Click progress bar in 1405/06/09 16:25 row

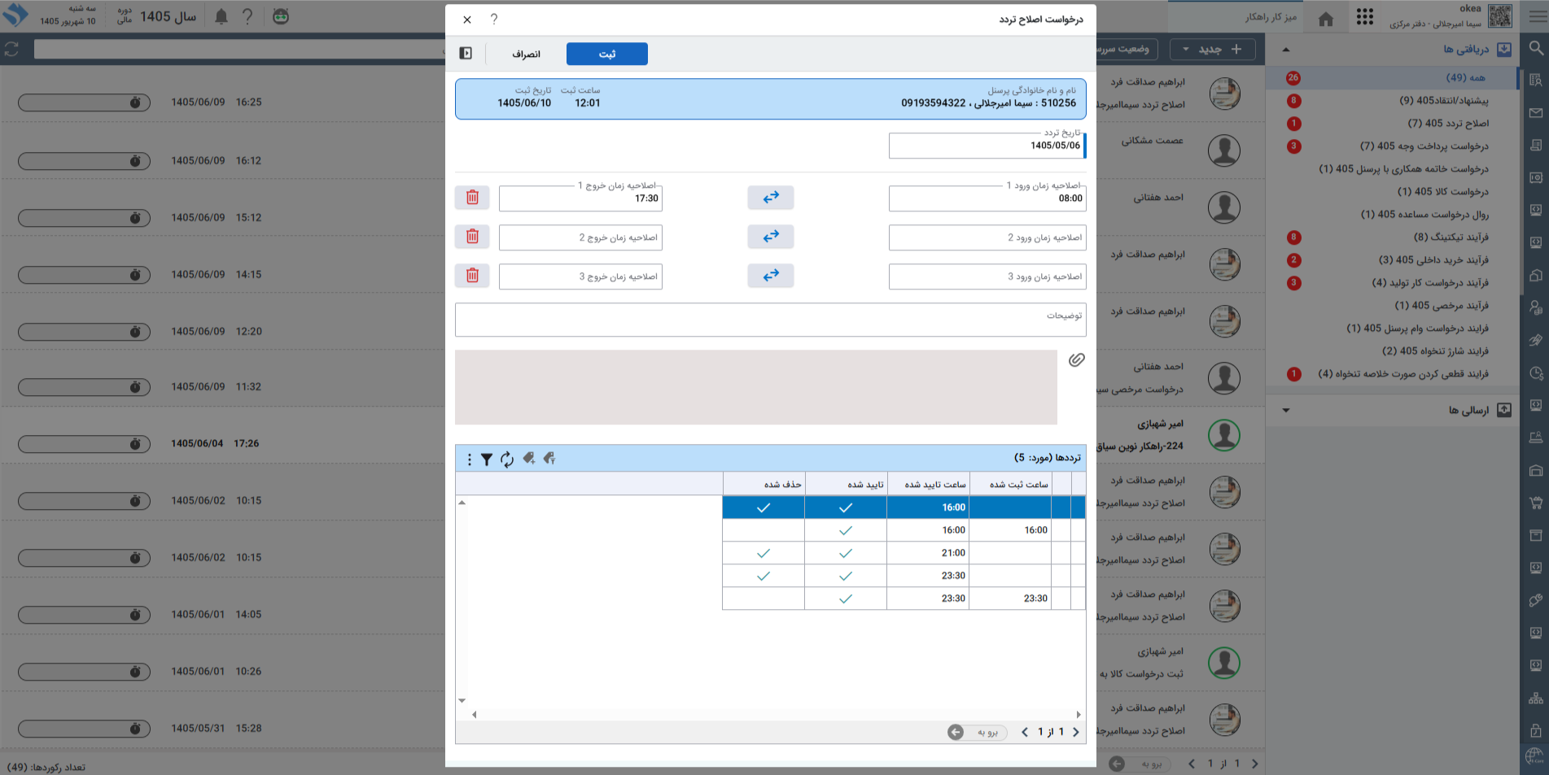[84, 102]
